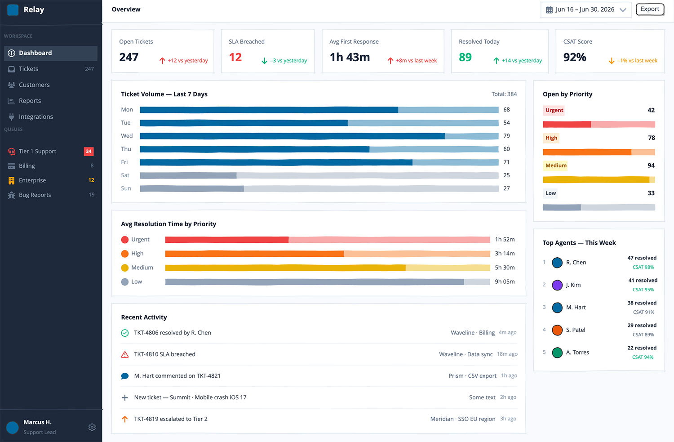This screenshot has width=674, height=442.
Task: Click the Wed ticket volume bar
Action: [319, 136]
